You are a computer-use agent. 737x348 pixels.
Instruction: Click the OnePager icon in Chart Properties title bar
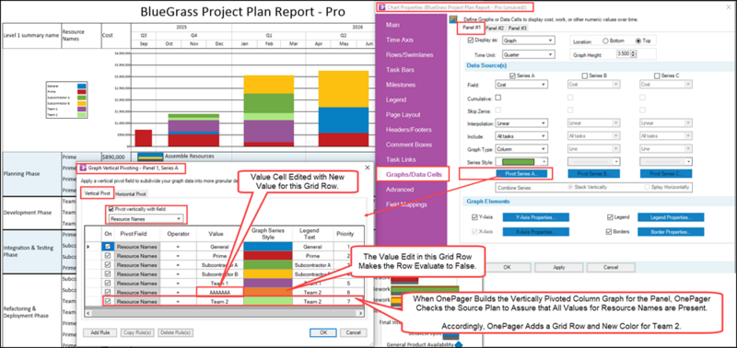click(x=382, y=7)
